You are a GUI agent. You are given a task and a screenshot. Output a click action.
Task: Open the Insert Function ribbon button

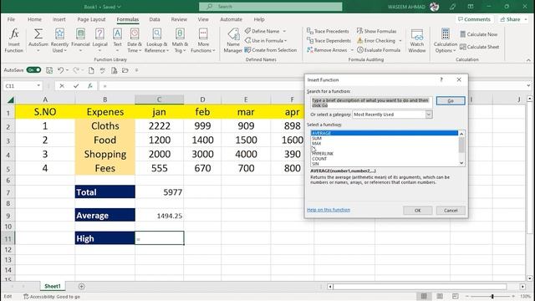(14, 40)
